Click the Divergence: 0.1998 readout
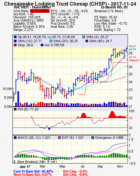 [109, 138]
